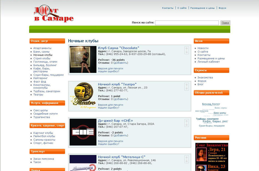Vote up Ди-джей бар 'СНЁ' rating arrow
This screenshot has width=259, height=171.
(187, 121)
